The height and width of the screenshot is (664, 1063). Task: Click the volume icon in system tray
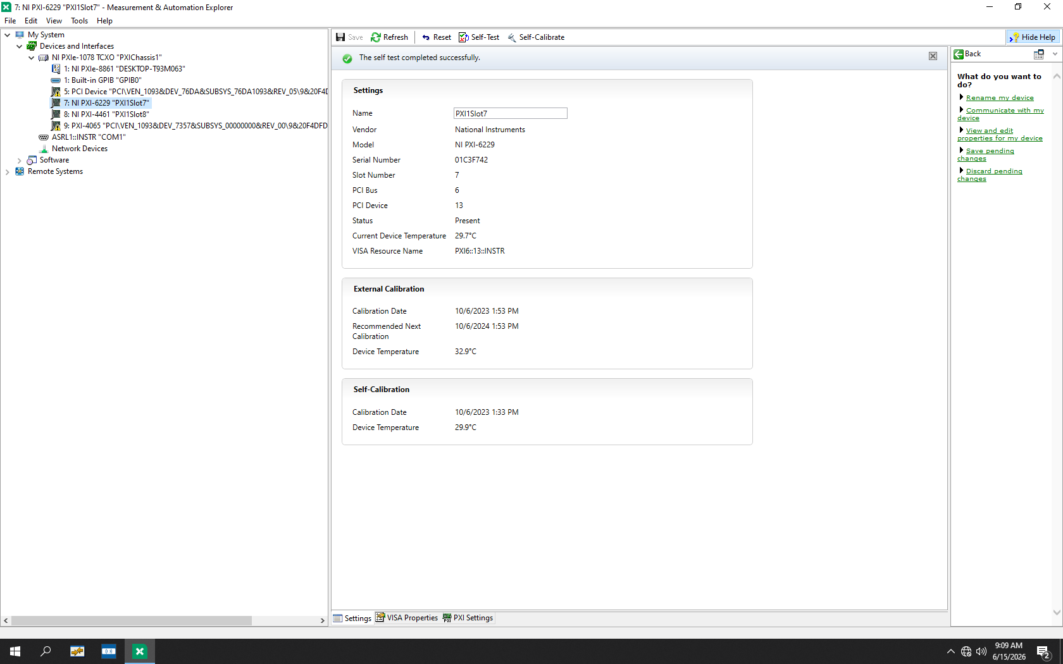pyautogui.click(x=981, y=651)
